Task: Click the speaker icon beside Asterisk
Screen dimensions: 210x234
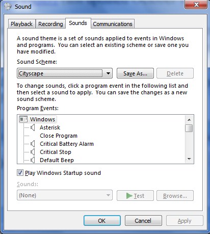Action: (33, 127)
